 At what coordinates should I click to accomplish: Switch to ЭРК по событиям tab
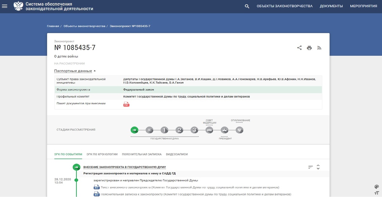click(x=68, y=154)
